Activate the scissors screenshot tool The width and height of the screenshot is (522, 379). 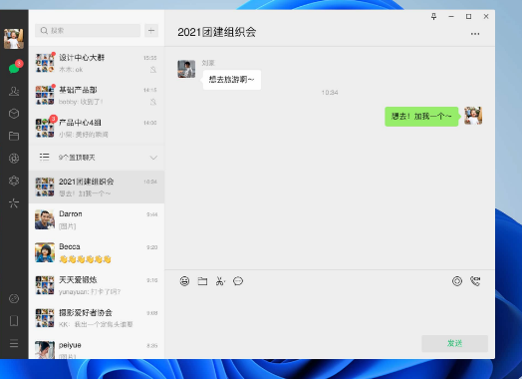coord(220,281)
